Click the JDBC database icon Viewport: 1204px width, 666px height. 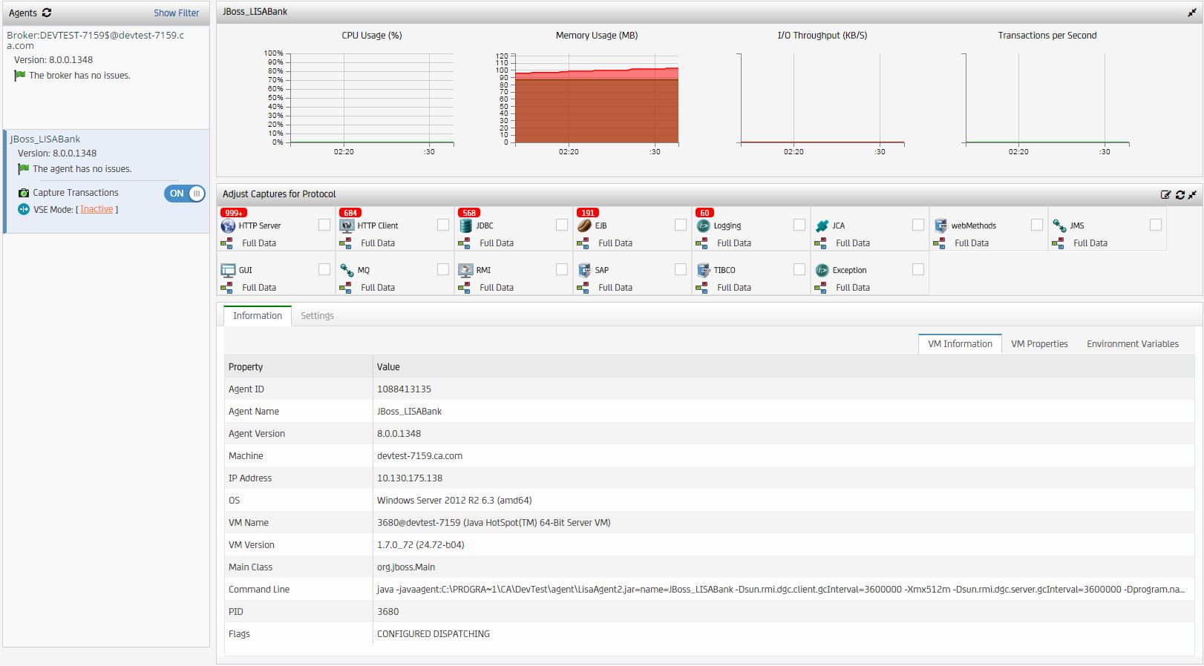pyautogui.click(x=465, y=225)
